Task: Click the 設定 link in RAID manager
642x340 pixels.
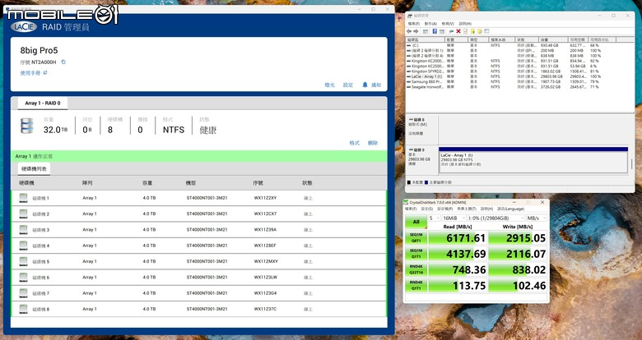Action: (x=348, y=85)
